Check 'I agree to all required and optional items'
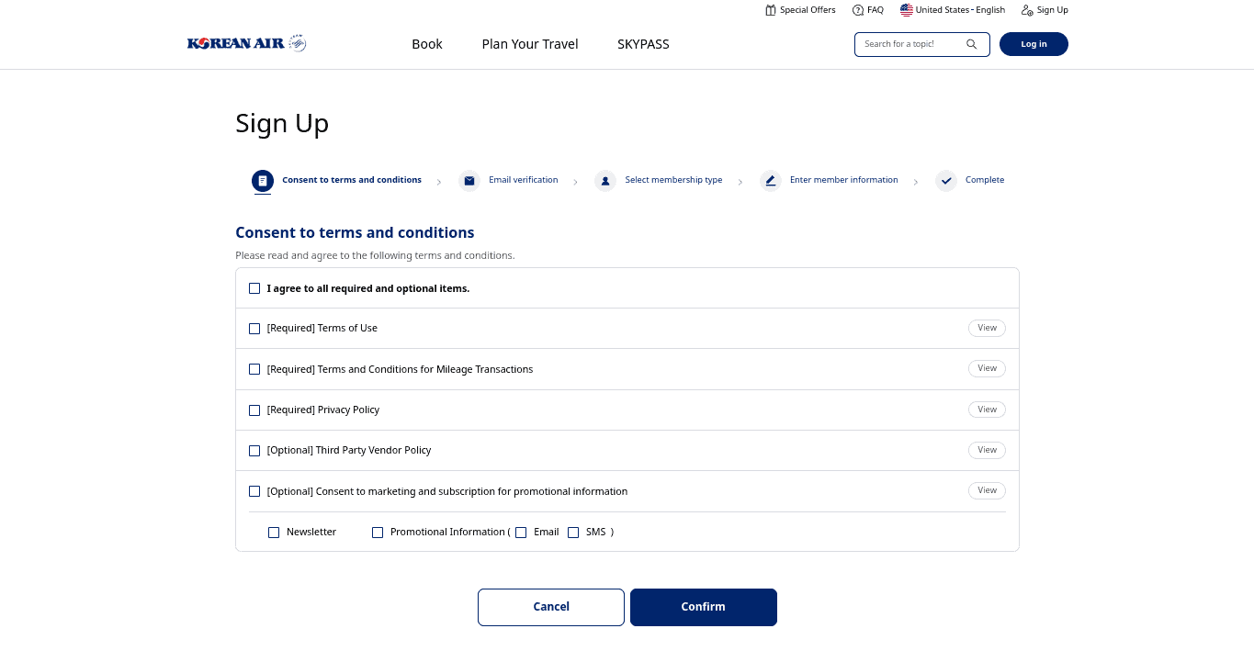This screenshot has width=1254, height=651. pyautogui.click(x=255, y=288)
